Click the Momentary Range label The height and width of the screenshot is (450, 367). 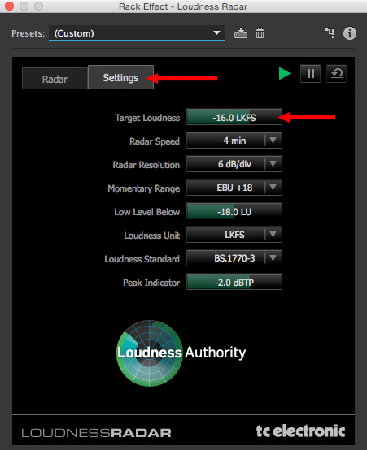[x=144, y=188]
